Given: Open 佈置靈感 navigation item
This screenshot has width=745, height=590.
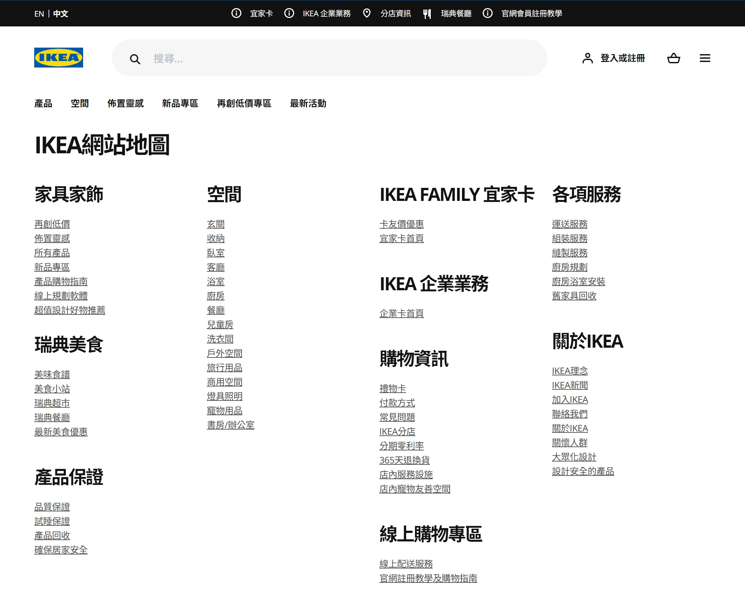Looking at the screenshot, I should tap(125, 103).
